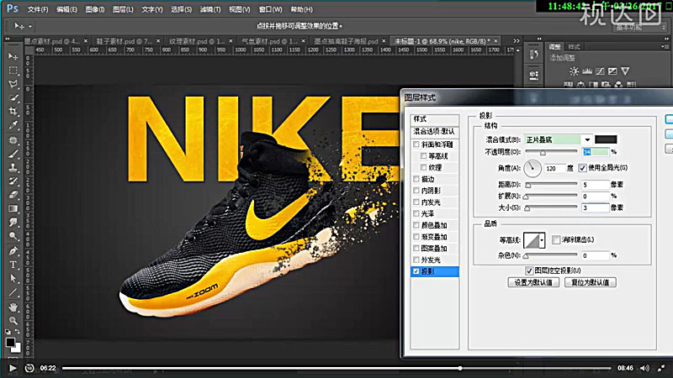673x378 pixels.
Task: Click the shadow color swatch
Action: [606, 139]
